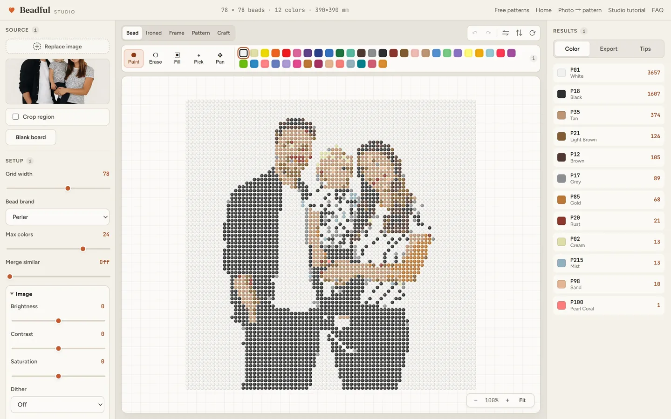Screen dimensions: 671x419
Task: Open the Results info icon
Action: click(x=584, y=31)
